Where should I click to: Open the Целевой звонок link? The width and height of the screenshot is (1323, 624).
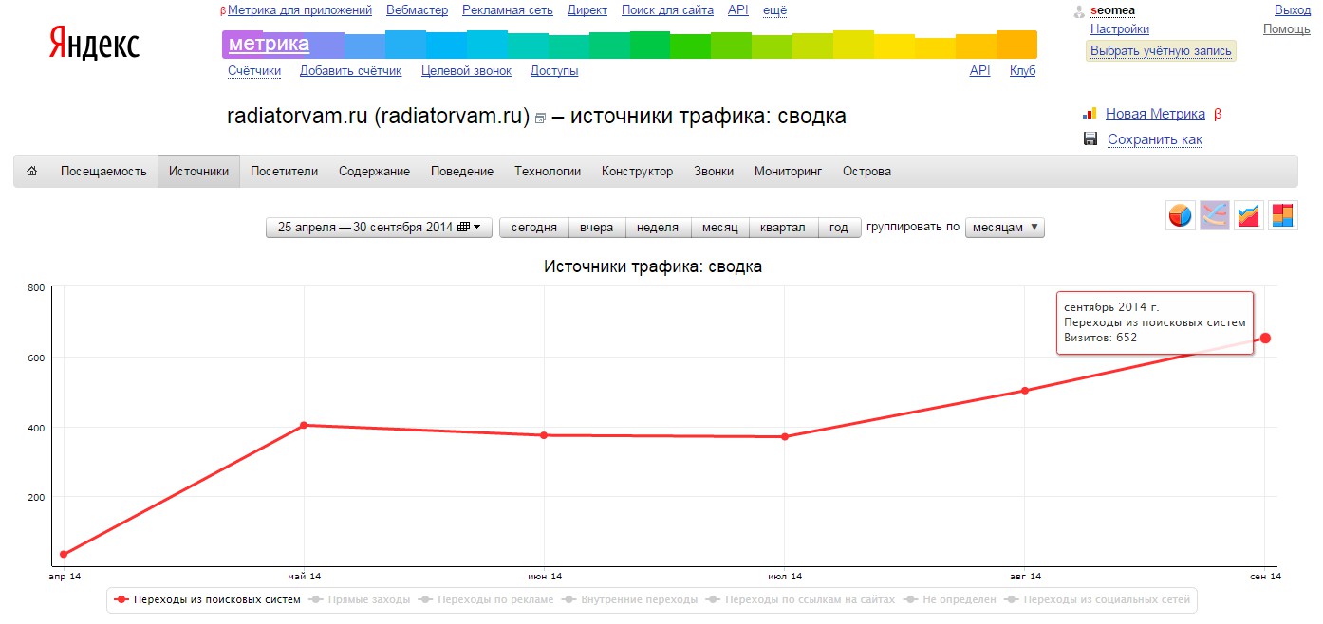click(x=466, y=71)
